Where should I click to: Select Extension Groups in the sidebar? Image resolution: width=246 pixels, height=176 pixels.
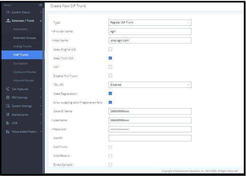(24, 38)
